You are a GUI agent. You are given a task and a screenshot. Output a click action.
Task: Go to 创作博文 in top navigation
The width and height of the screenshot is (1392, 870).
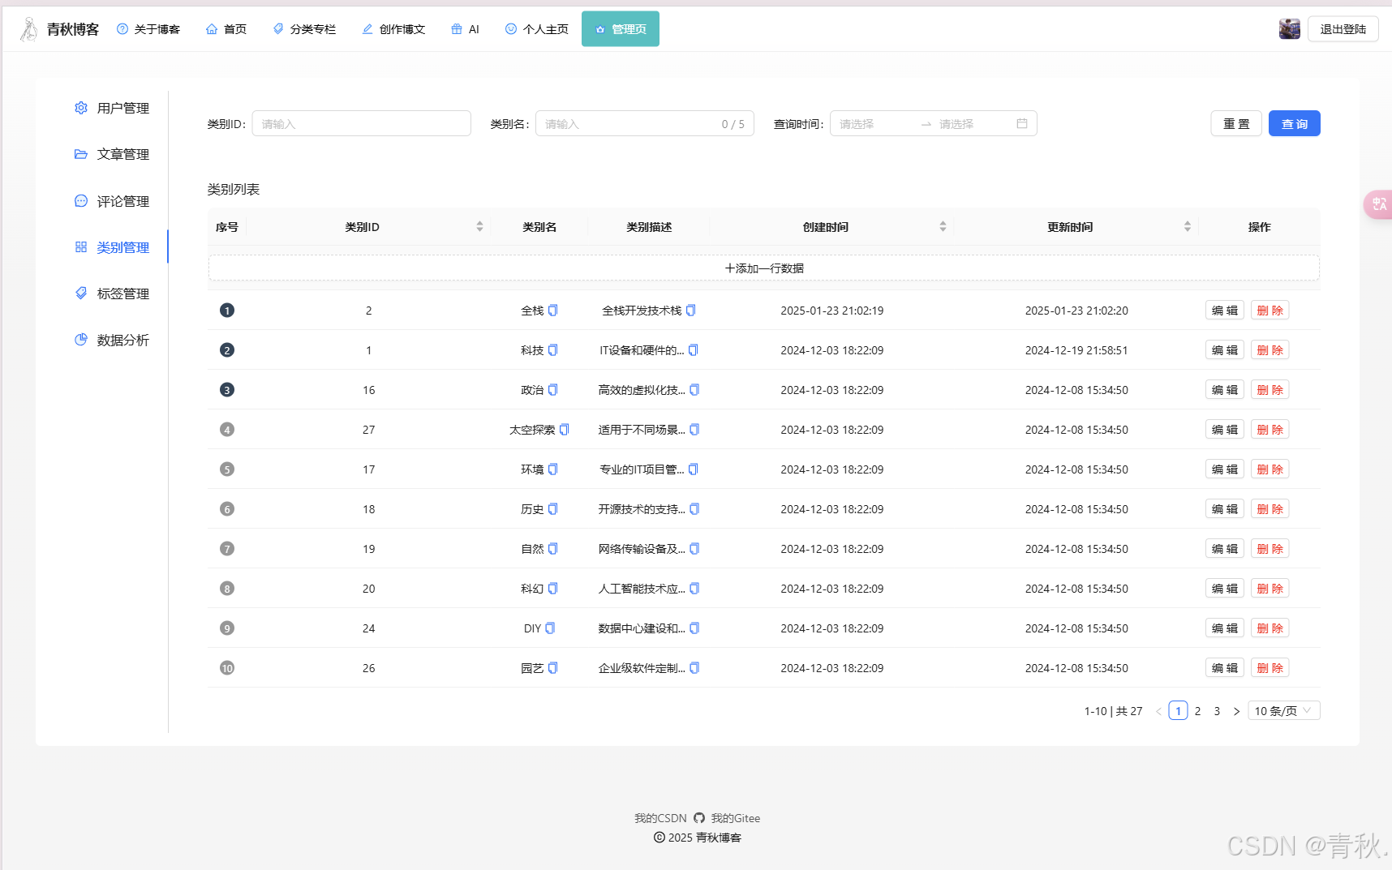click(393, 29)
